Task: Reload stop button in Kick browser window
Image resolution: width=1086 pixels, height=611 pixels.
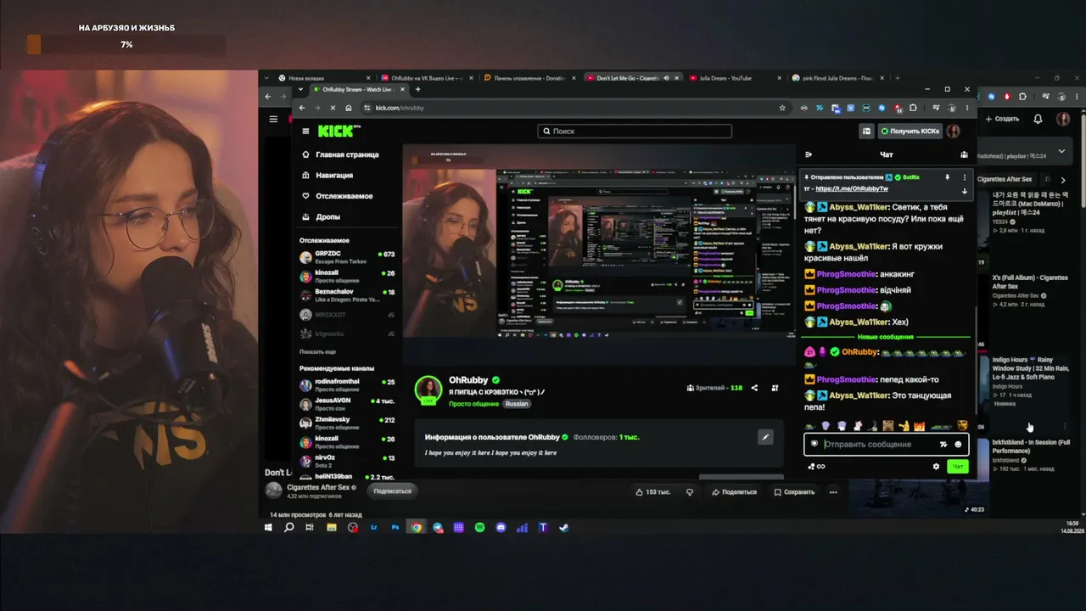Action: [333, 108]
